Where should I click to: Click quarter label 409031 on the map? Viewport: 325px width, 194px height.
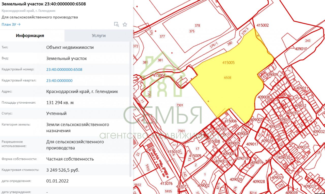pyautogui.click(x=302, y=147)
